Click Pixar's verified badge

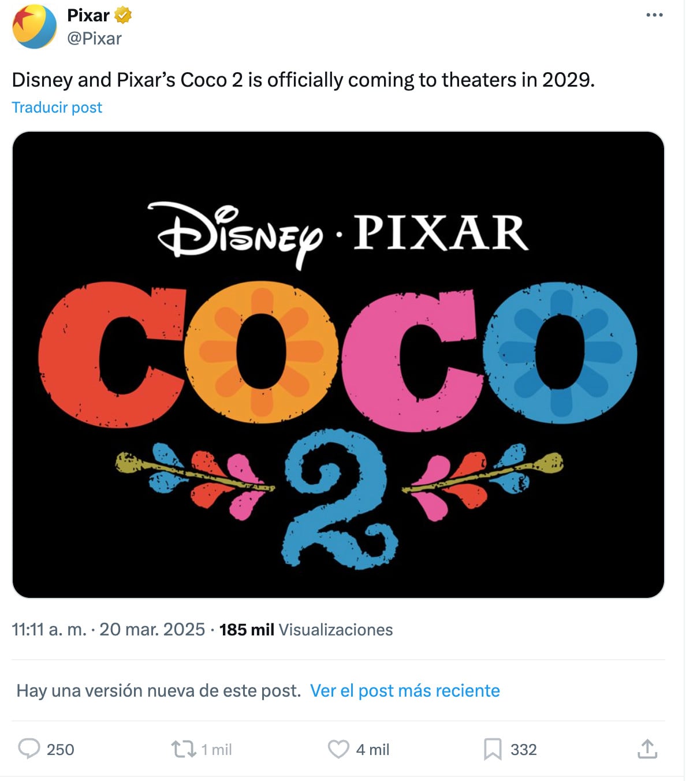(x=122, y=16)
